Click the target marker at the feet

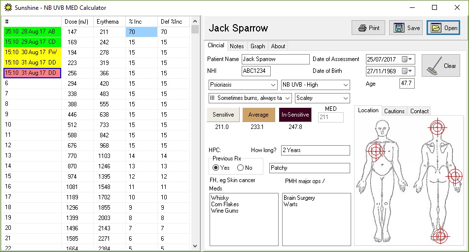pos(439,236)
